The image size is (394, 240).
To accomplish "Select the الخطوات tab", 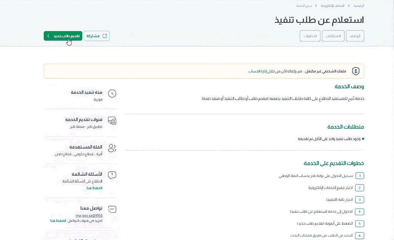I will click(x=310, y=36).
